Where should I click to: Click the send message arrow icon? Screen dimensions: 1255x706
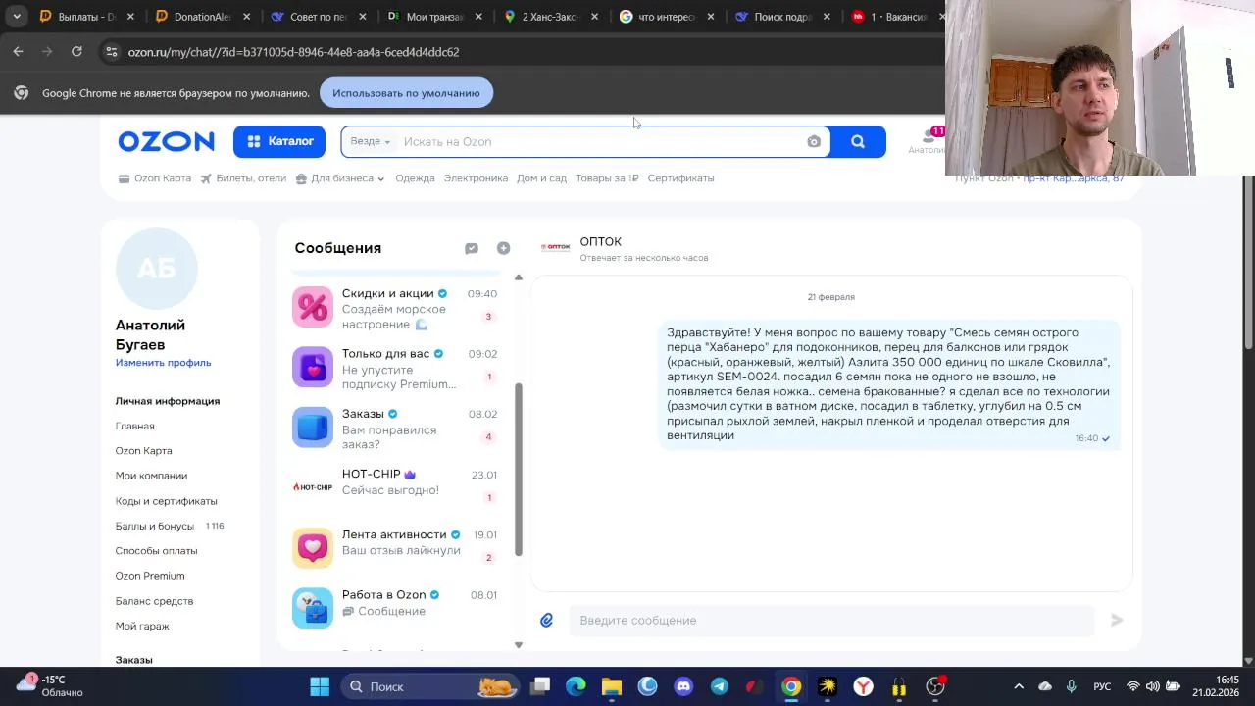pyautogui.click(x=1116, y=620)
